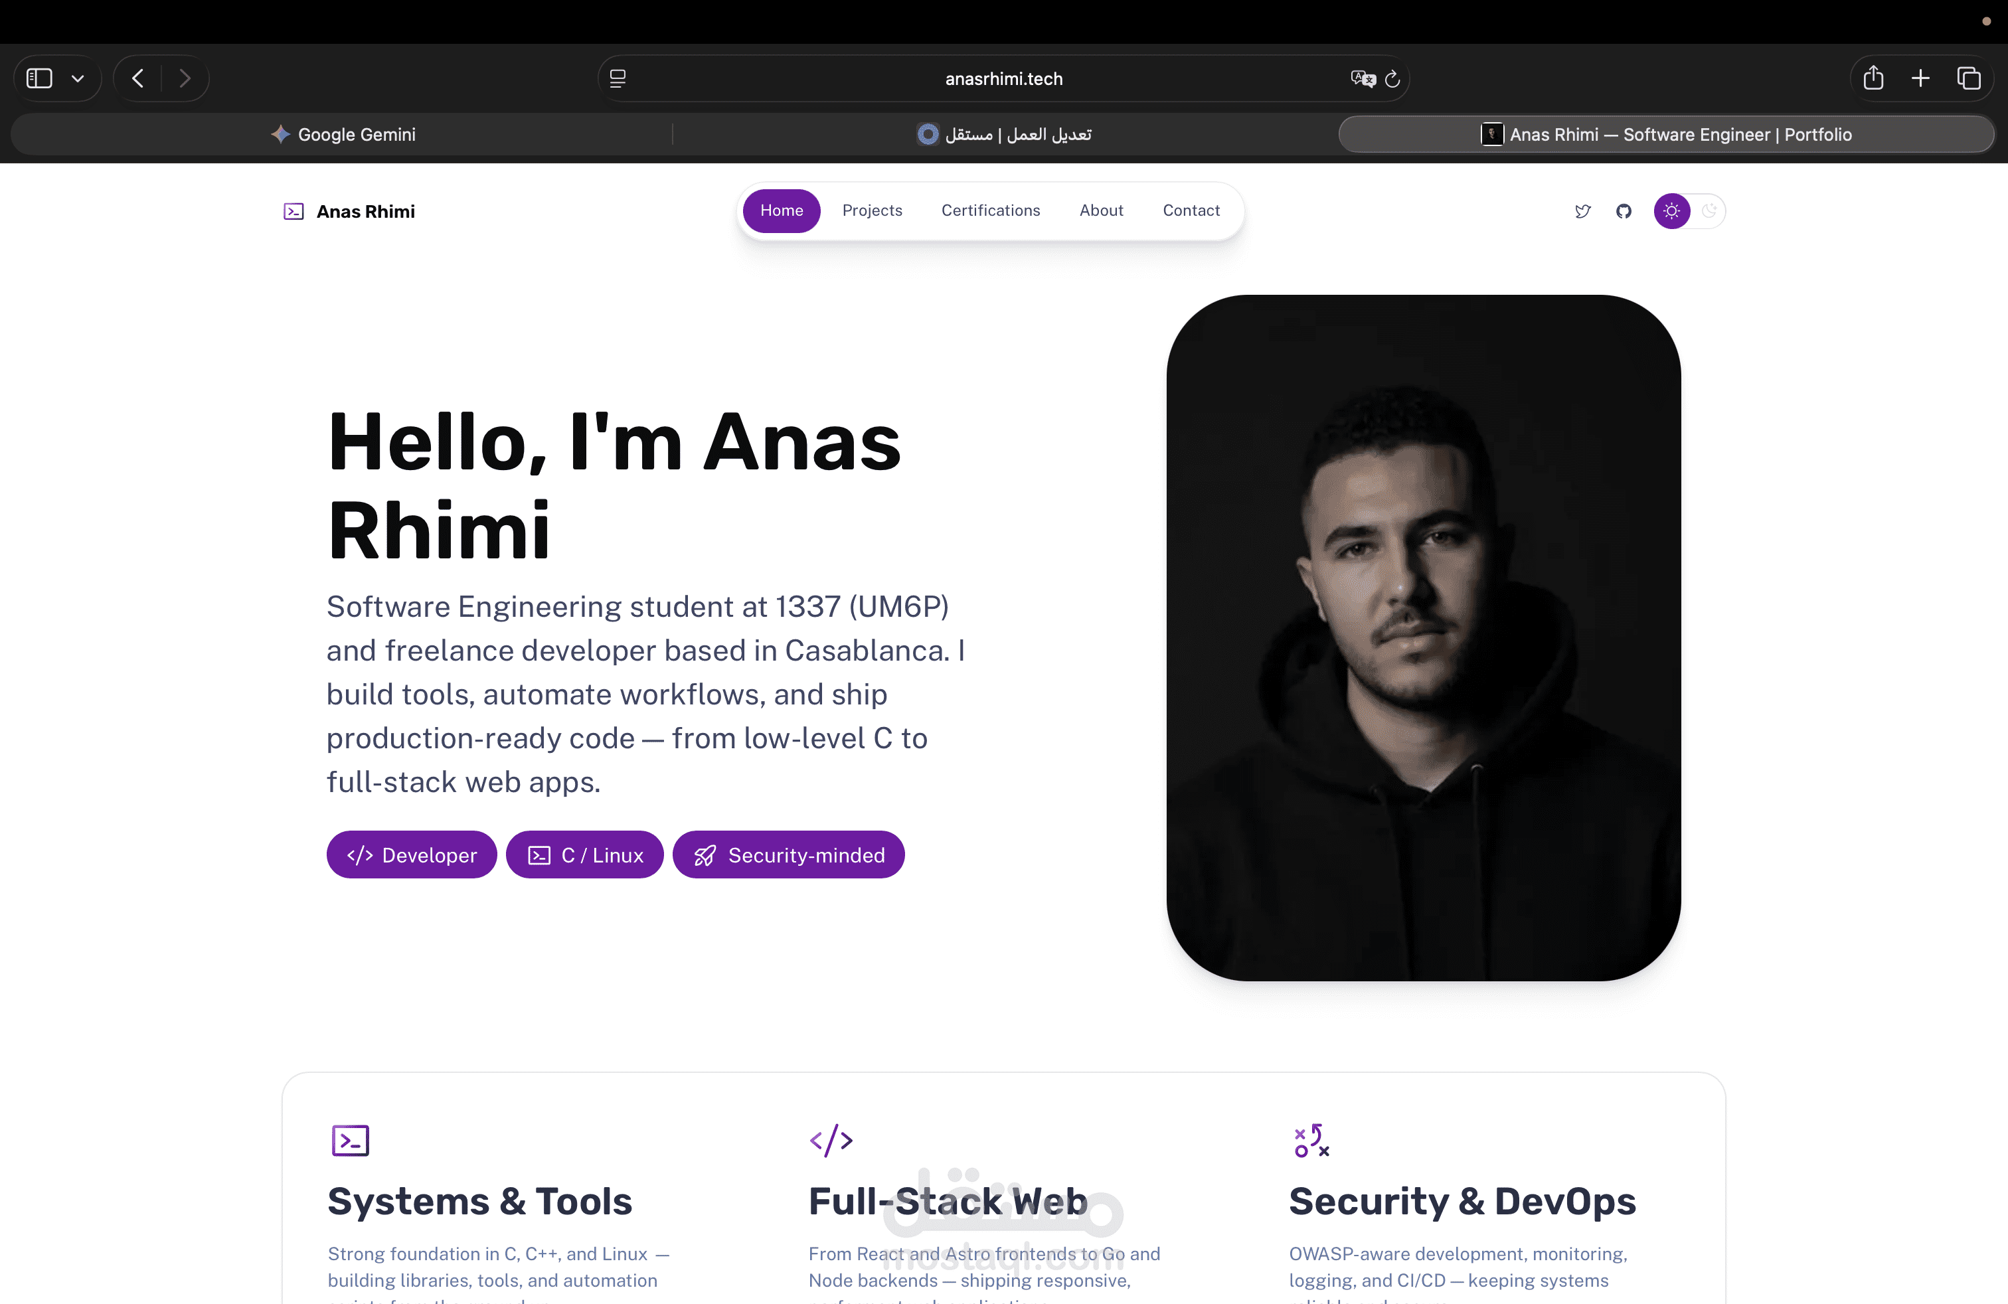This screenshot has height=1304, width=2008.
Task: Open the Twitter profile icon
Action: 1583,211
